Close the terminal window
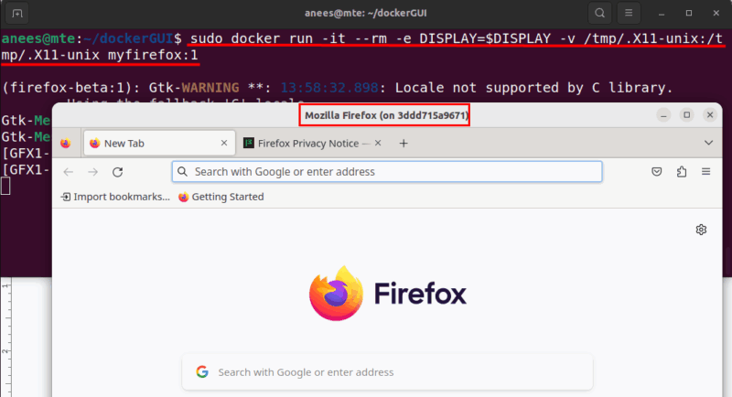Image resolution: width=732 pixels, height=397 pixels. [x=716, y=13]
